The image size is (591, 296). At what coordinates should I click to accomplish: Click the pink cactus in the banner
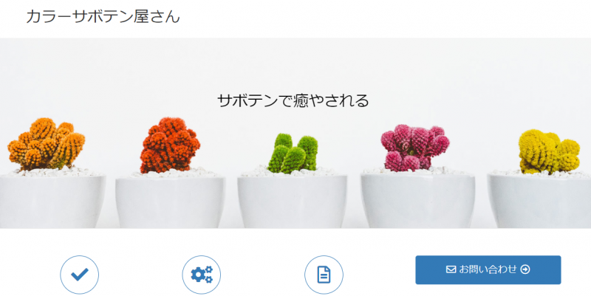click(x=414, y=148)
